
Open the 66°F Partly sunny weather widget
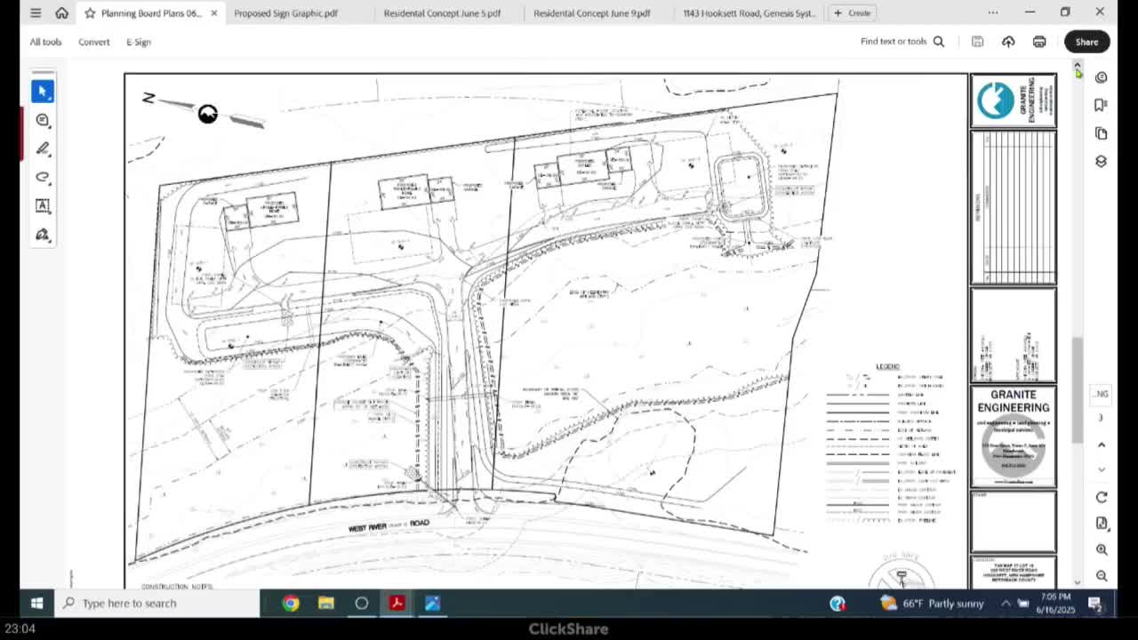pos(932,604)
